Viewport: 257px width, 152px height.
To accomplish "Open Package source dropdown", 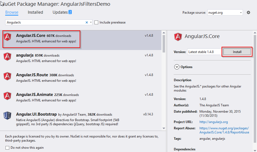I will coord(225,13).
